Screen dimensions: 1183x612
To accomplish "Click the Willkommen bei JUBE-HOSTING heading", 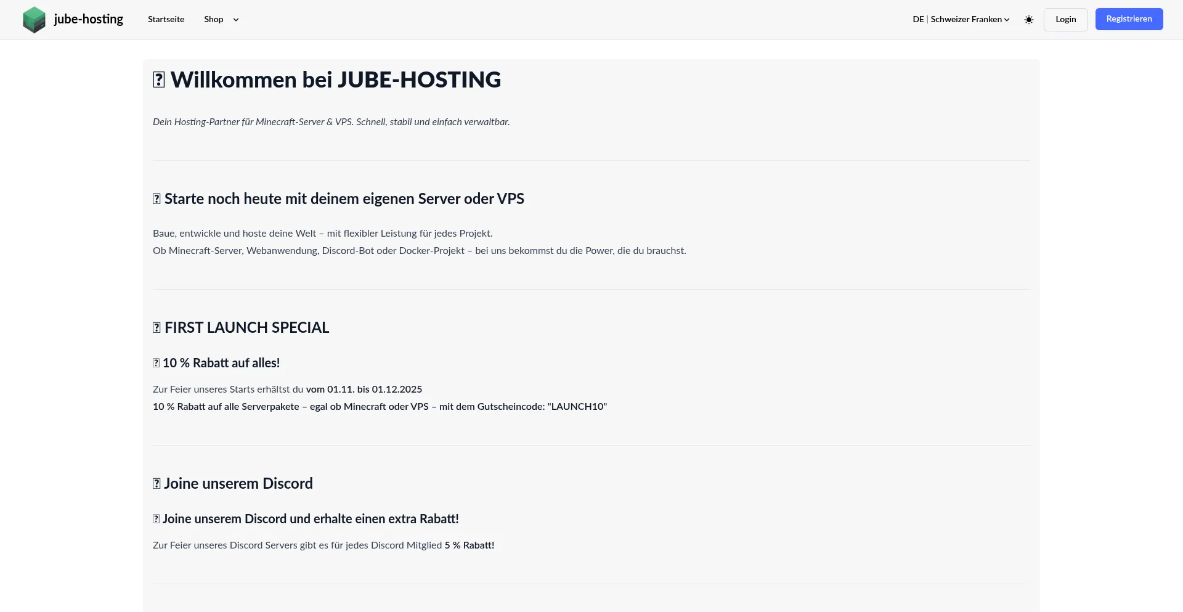I will click(x=336, y=80).
